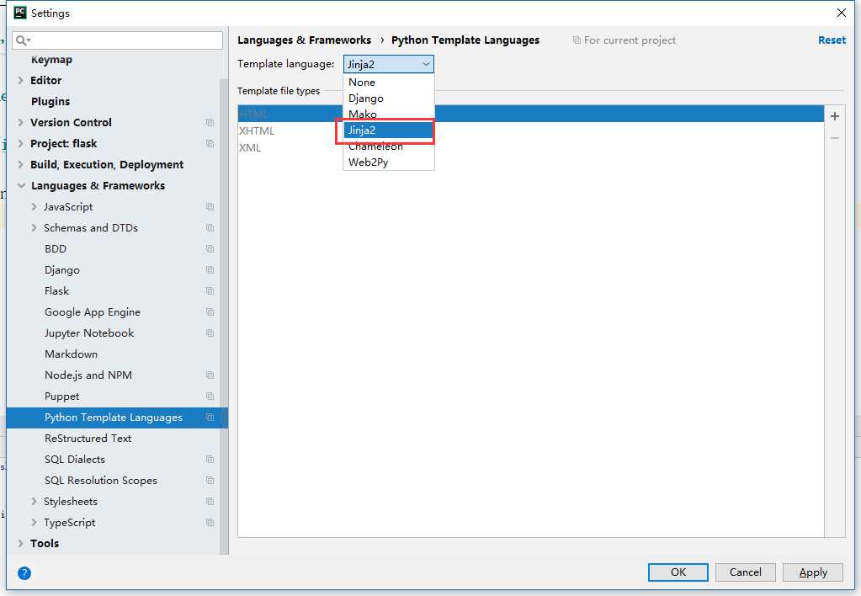Viewport: 861px width, 596px height.
Task: Choose None from template language list
Action: pyautogui.click(x=389, y=82)
